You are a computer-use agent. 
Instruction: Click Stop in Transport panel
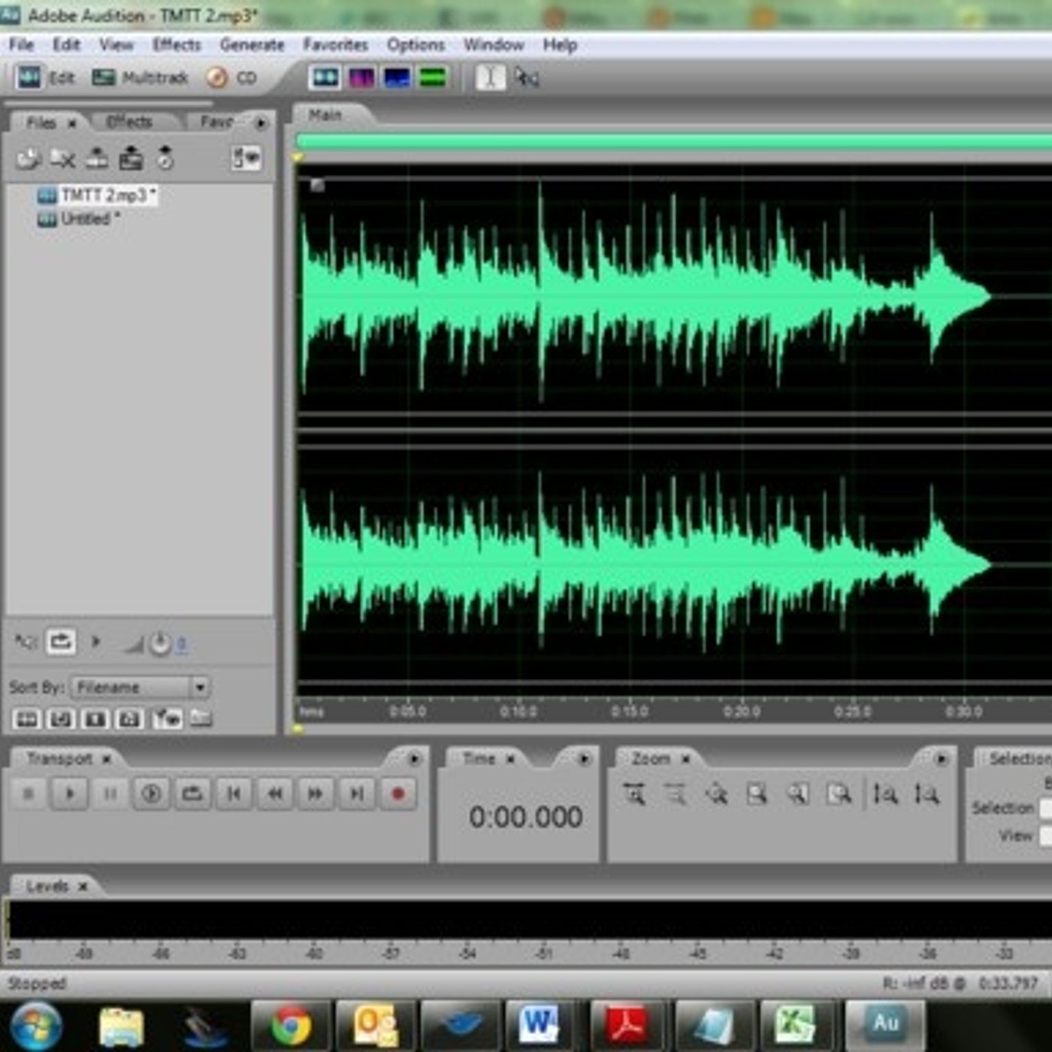pos(29,794)
